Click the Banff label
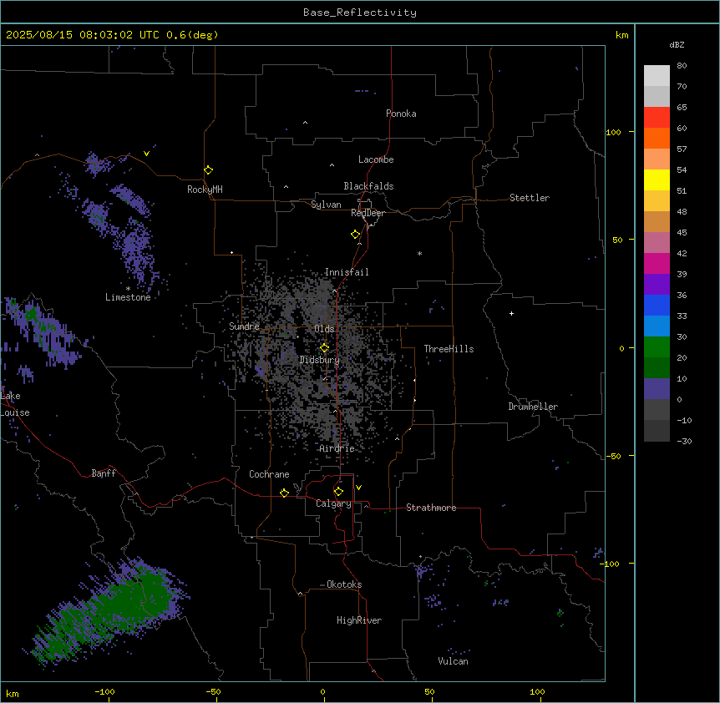Screen dimensions: 720x703 [x=104, y=473]
